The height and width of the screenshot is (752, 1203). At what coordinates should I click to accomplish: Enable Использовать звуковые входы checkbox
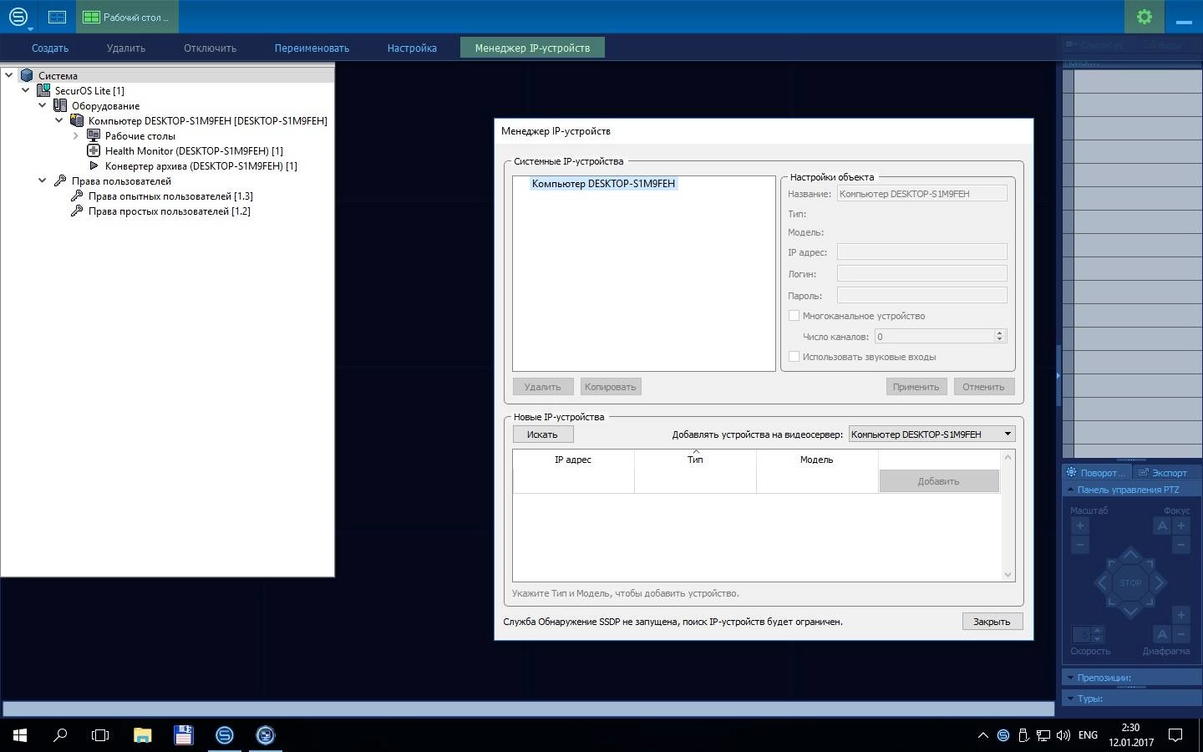[x=794, y=357]
